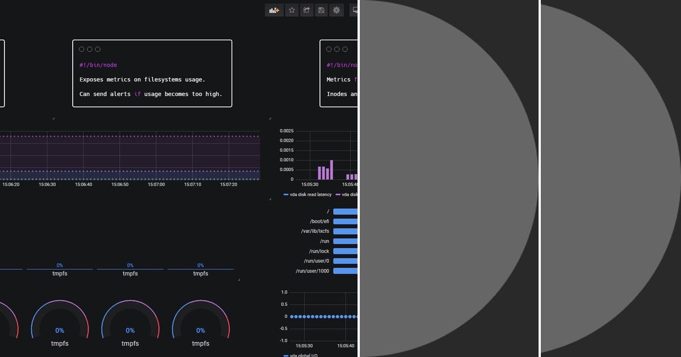Click the Add panel icon
Image resolution: width=681 pixels, height=357 pixels.
[x=275, y=10]
